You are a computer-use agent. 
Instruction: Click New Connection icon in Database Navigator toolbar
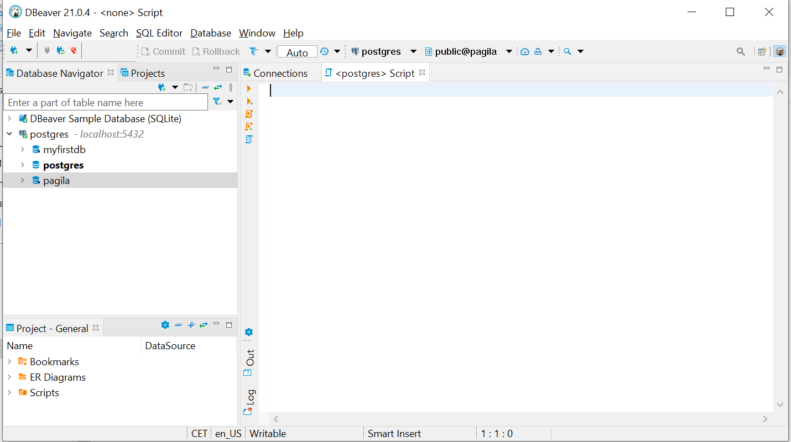(x=162, y=87)
